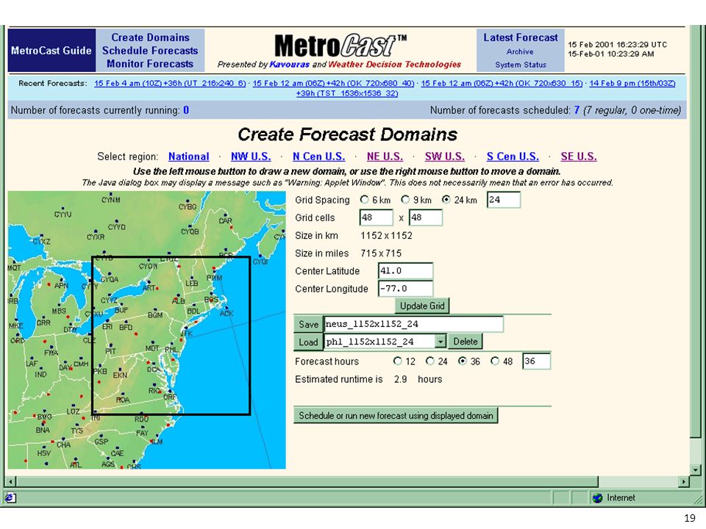706x529 pixels.
Task: Click the Kavouras presenter link text
Action: [x=289, y=65]
